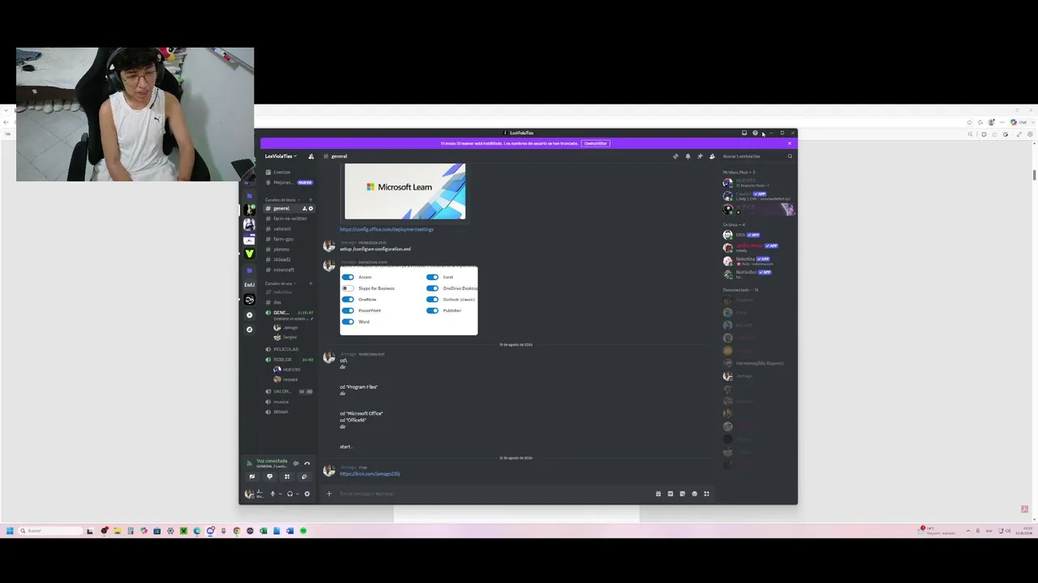Screen dimensions: 1038x583
Task: Toggle the Skype for Business switch
Action: pyautogui.click(x=348, y=288)
